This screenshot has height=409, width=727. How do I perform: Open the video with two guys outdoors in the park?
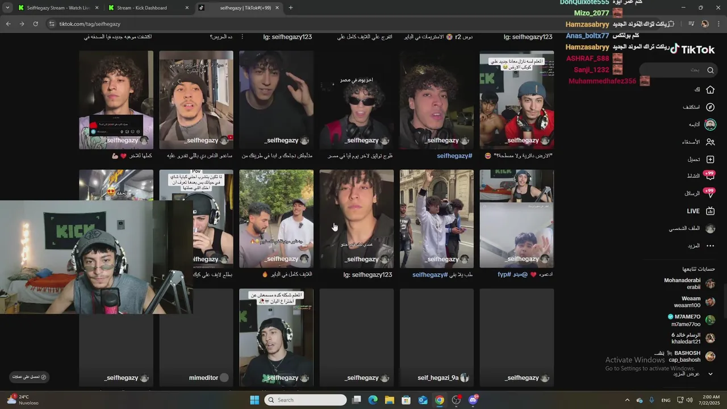pyautogui.click(x=276, y=219)
